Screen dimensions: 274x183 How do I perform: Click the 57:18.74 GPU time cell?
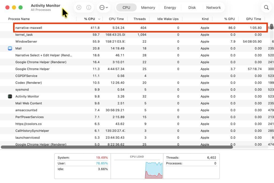click(255, 69)
